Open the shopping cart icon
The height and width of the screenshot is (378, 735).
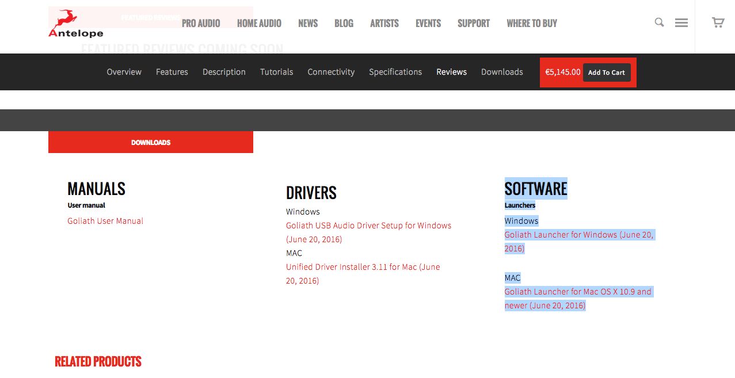(718, 22)
